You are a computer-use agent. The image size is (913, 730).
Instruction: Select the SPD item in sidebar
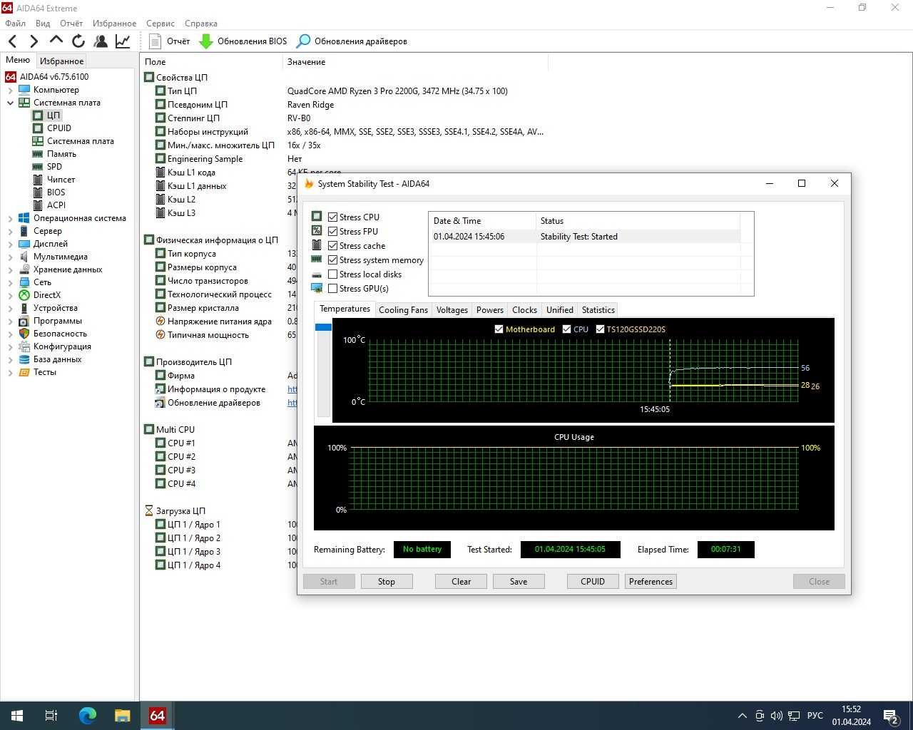click(54, 167)
